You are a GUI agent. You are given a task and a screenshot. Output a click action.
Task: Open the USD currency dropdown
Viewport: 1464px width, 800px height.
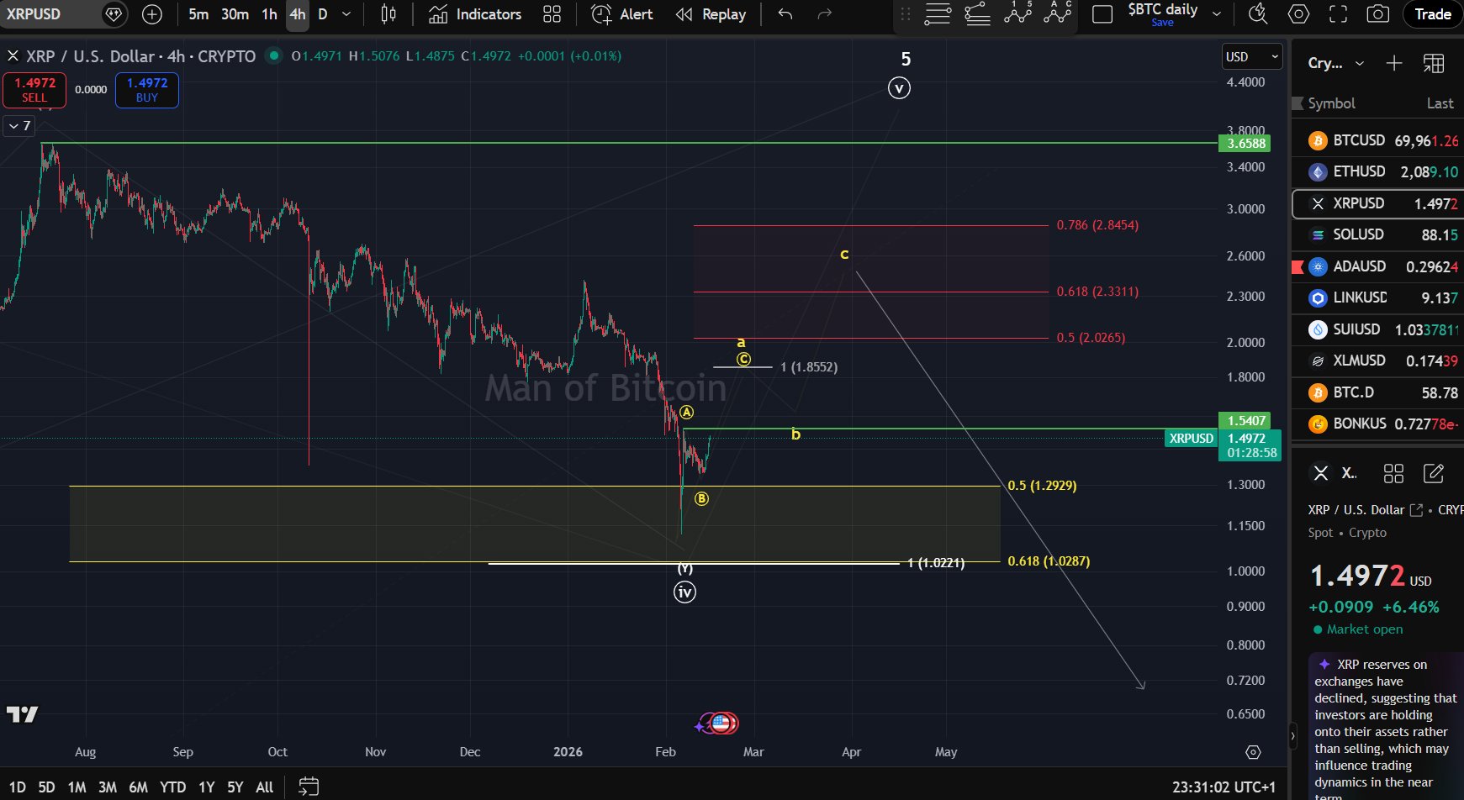[x=1252, y=56]
